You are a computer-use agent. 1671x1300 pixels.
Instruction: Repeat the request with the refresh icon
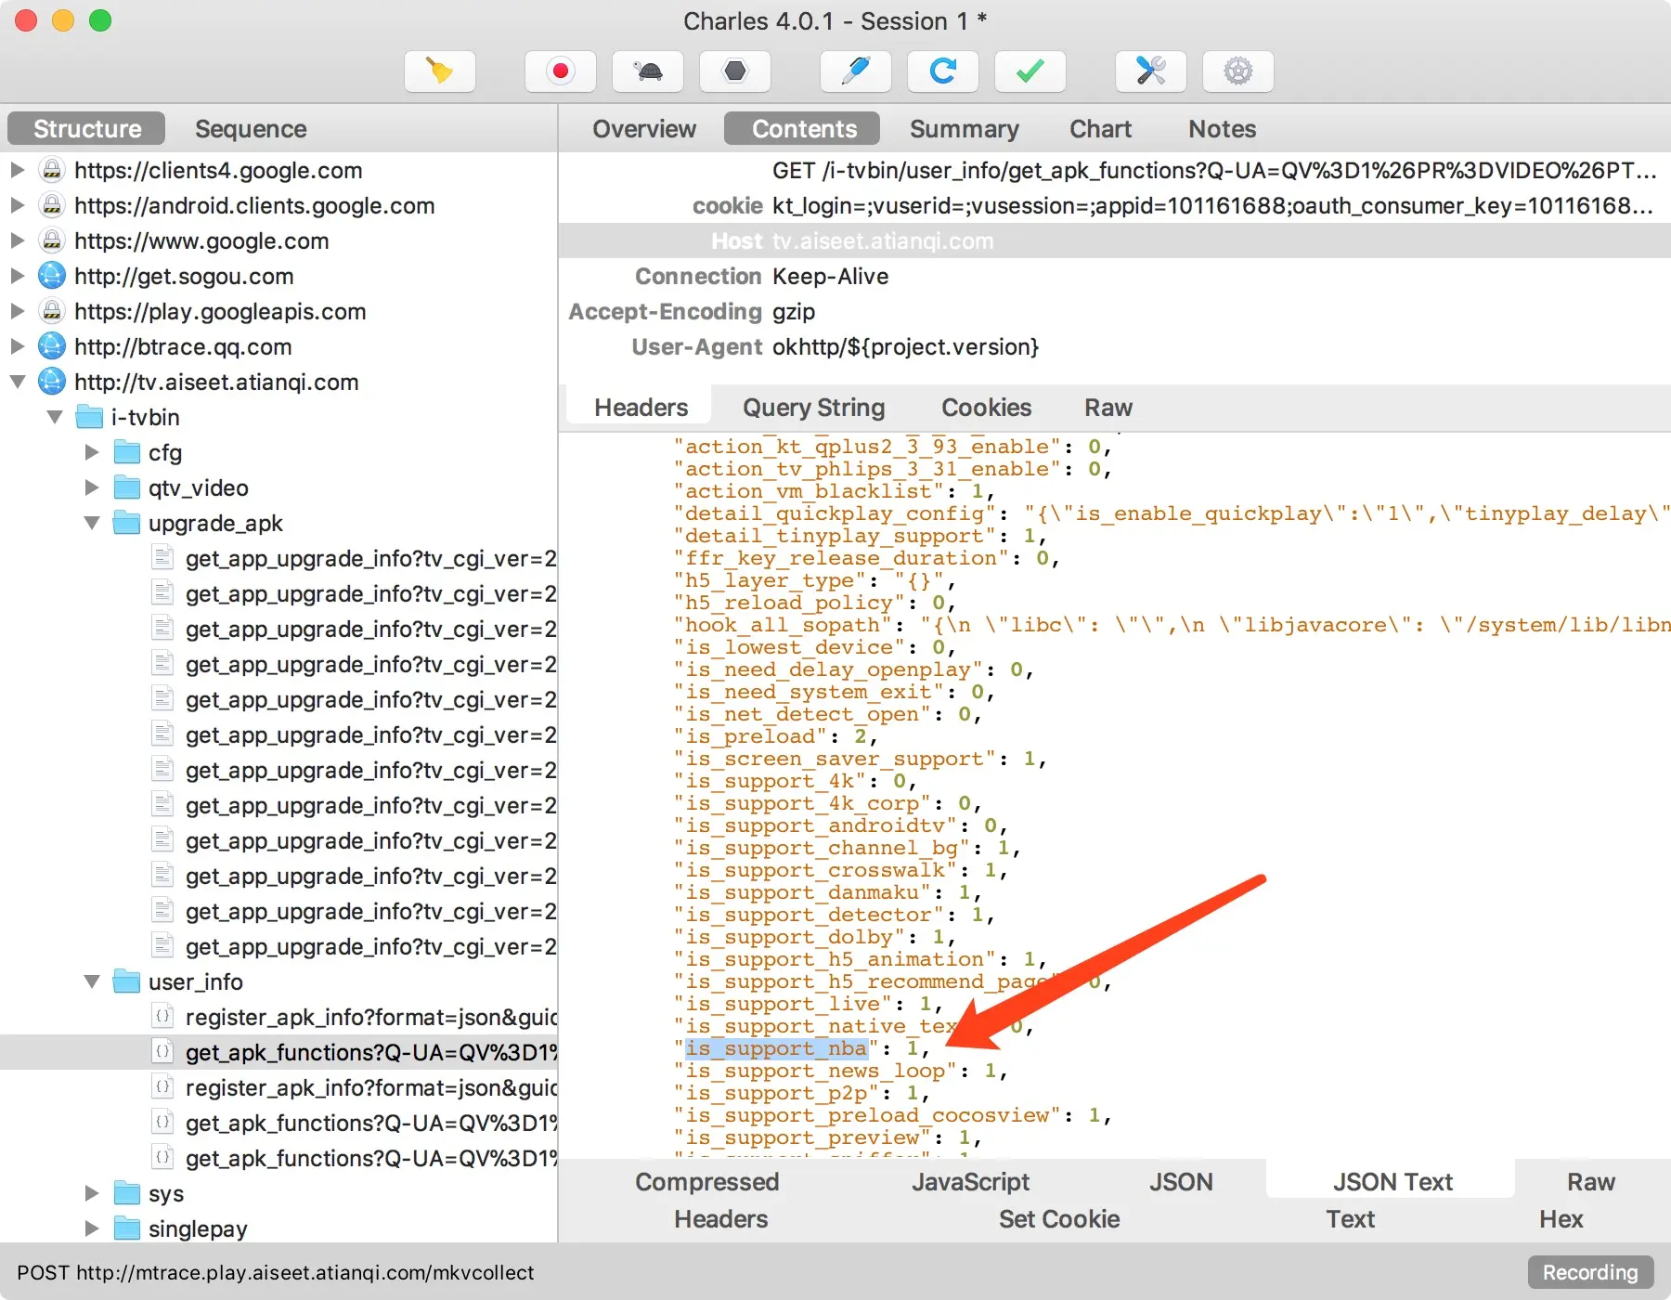(x=943, y=71)
